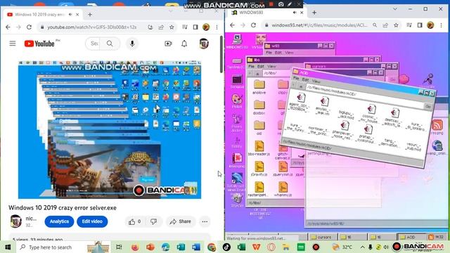The width and height of the screenshot is (450, 253).
Task: Open the nic... channel avatar
Action: pos(15,221)
